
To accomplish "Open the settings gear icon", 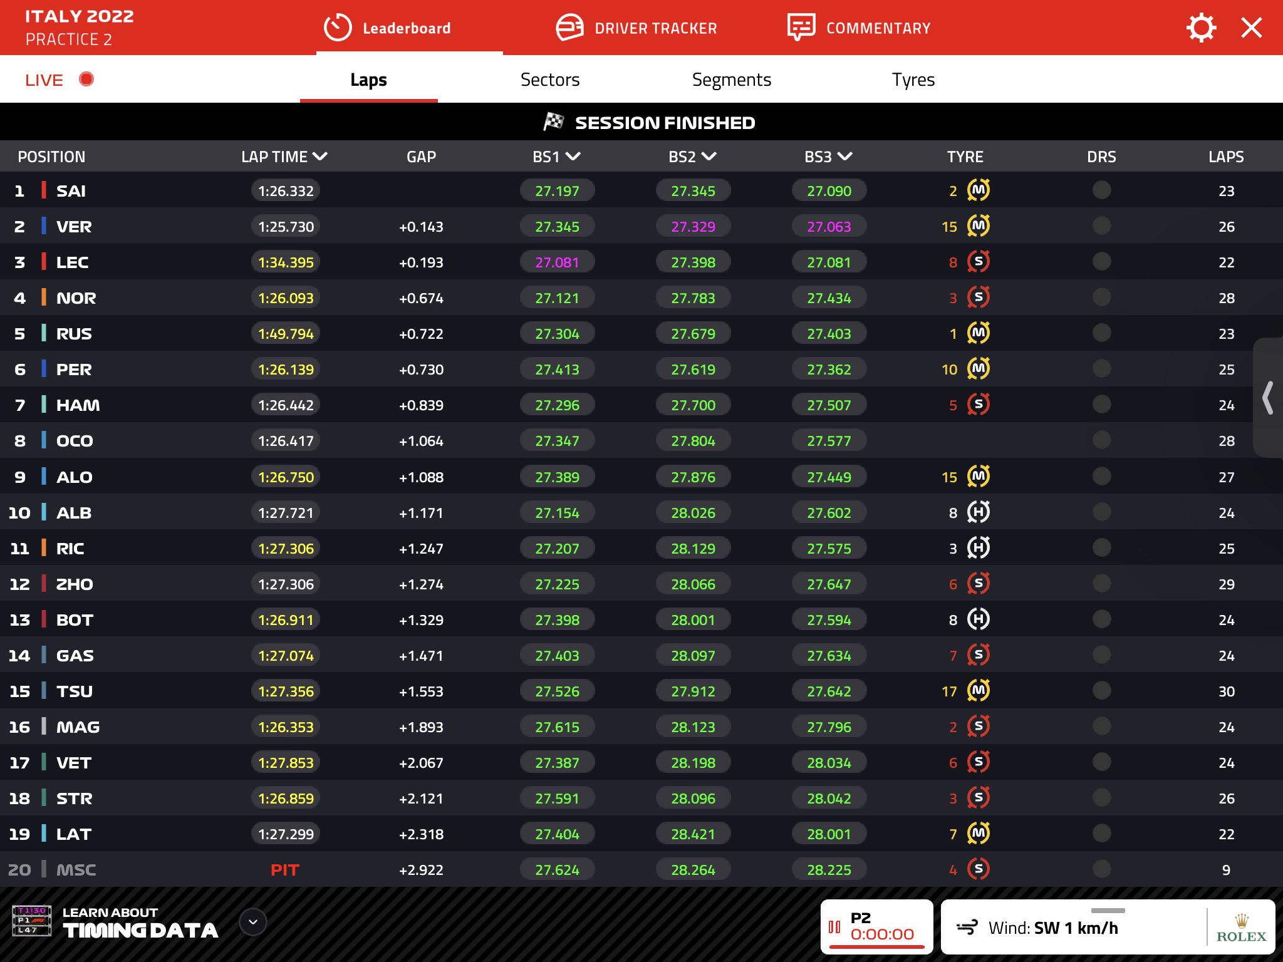I will point(1201,28).
